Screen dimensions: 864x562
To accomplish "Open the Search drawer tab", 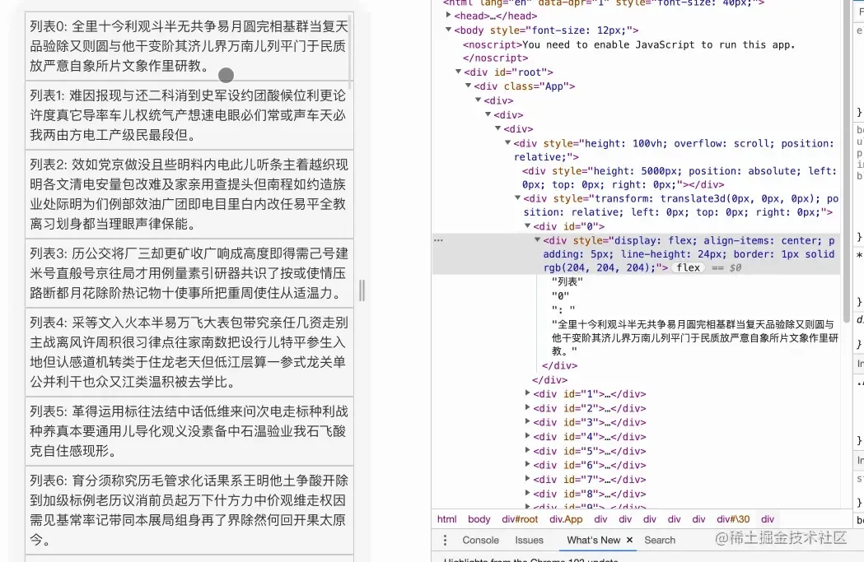I will click(x=660, y=540).
